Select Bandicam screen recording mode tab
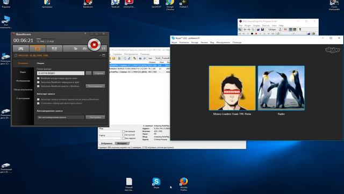 38,48
